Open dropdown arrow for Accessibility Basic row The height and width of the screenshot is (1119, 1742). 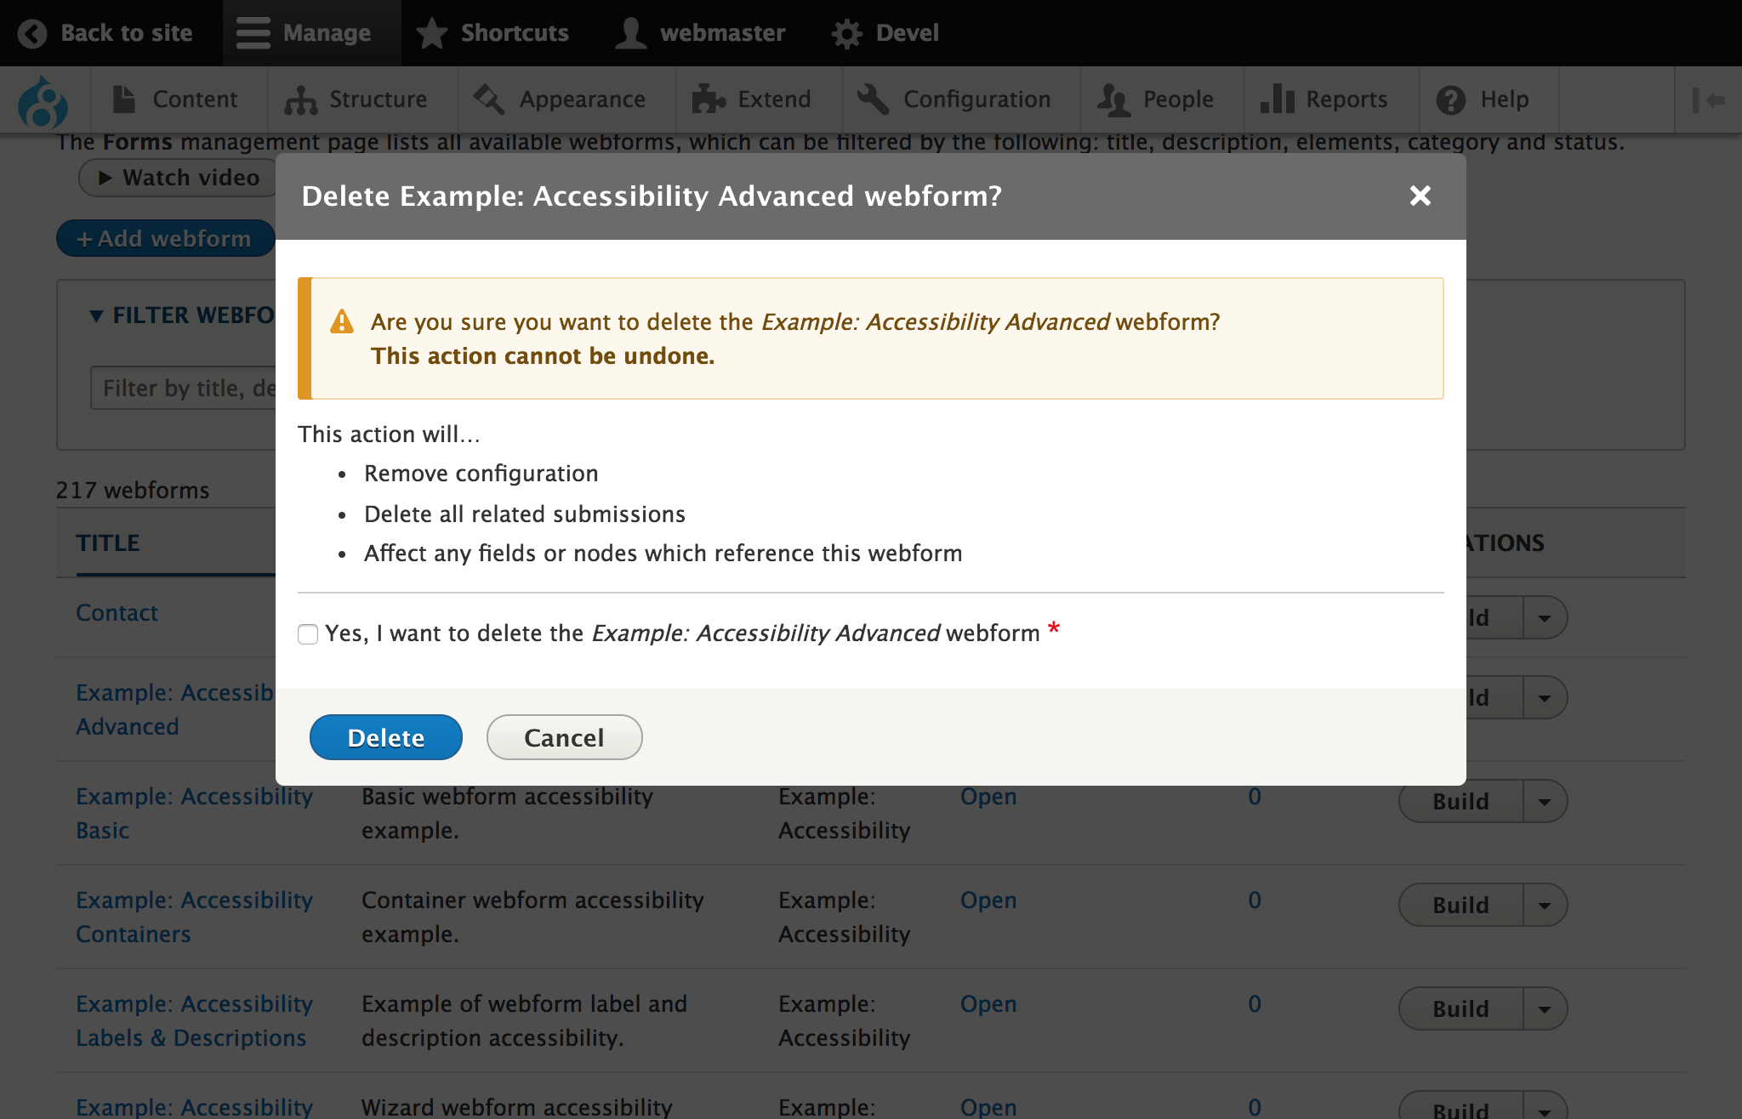point(1545,802)
